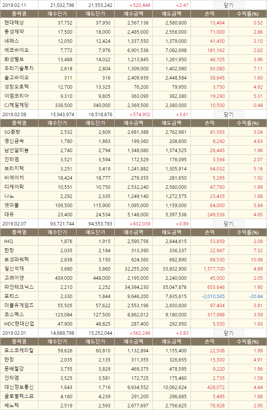Click stock name 브리지텍

[x=14, y=169]
